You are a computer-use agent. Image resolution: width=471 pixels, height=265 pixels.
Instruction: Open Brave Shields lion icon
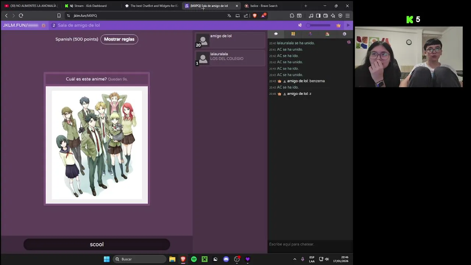point(254,15)
